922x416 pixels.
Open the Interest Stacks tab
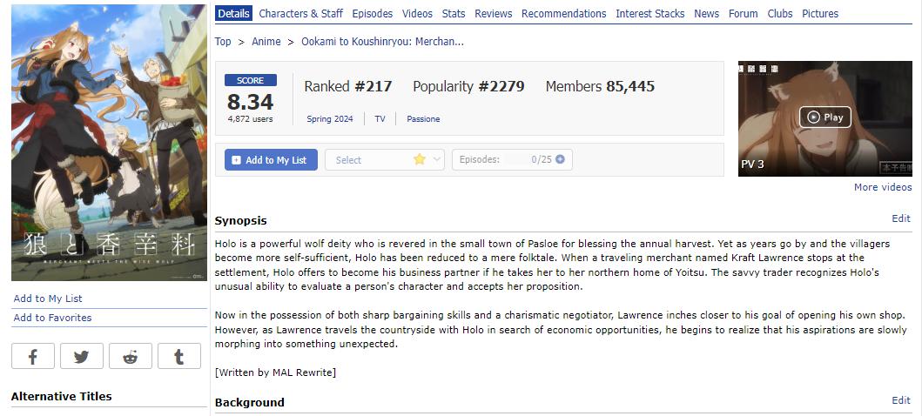pyautogui.click(x=649, y=14)
